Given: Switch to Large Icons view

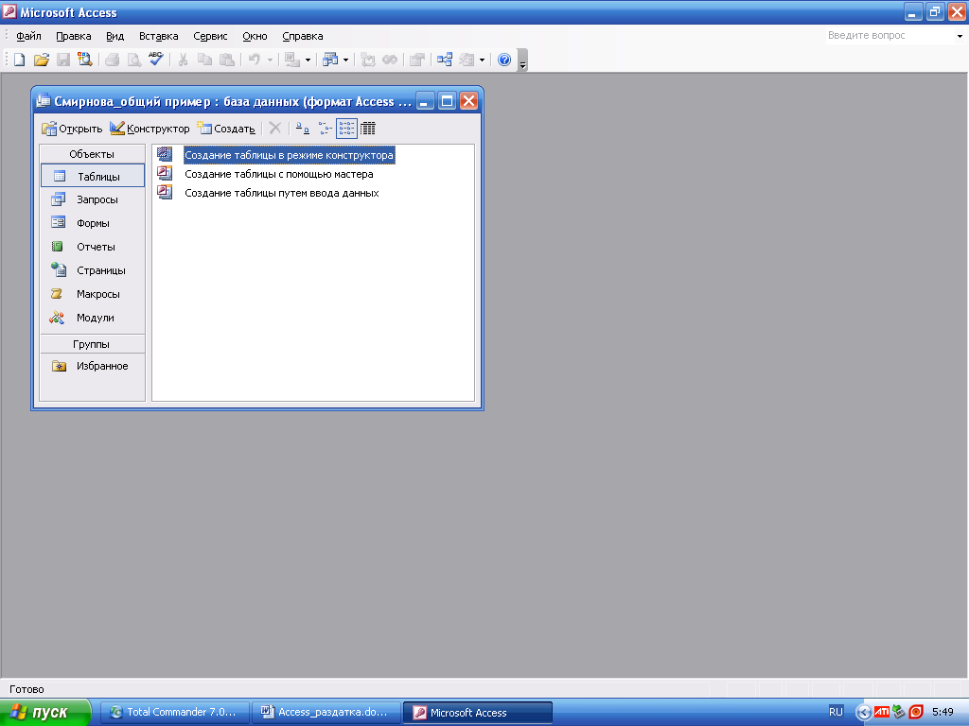Looking at the screenshot, I should click(302, 129).
